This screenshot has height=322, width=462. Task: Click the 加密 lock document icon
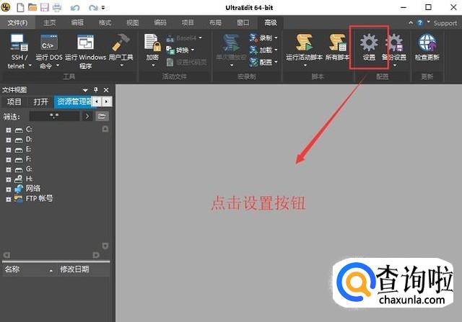(x=152, y=43)
